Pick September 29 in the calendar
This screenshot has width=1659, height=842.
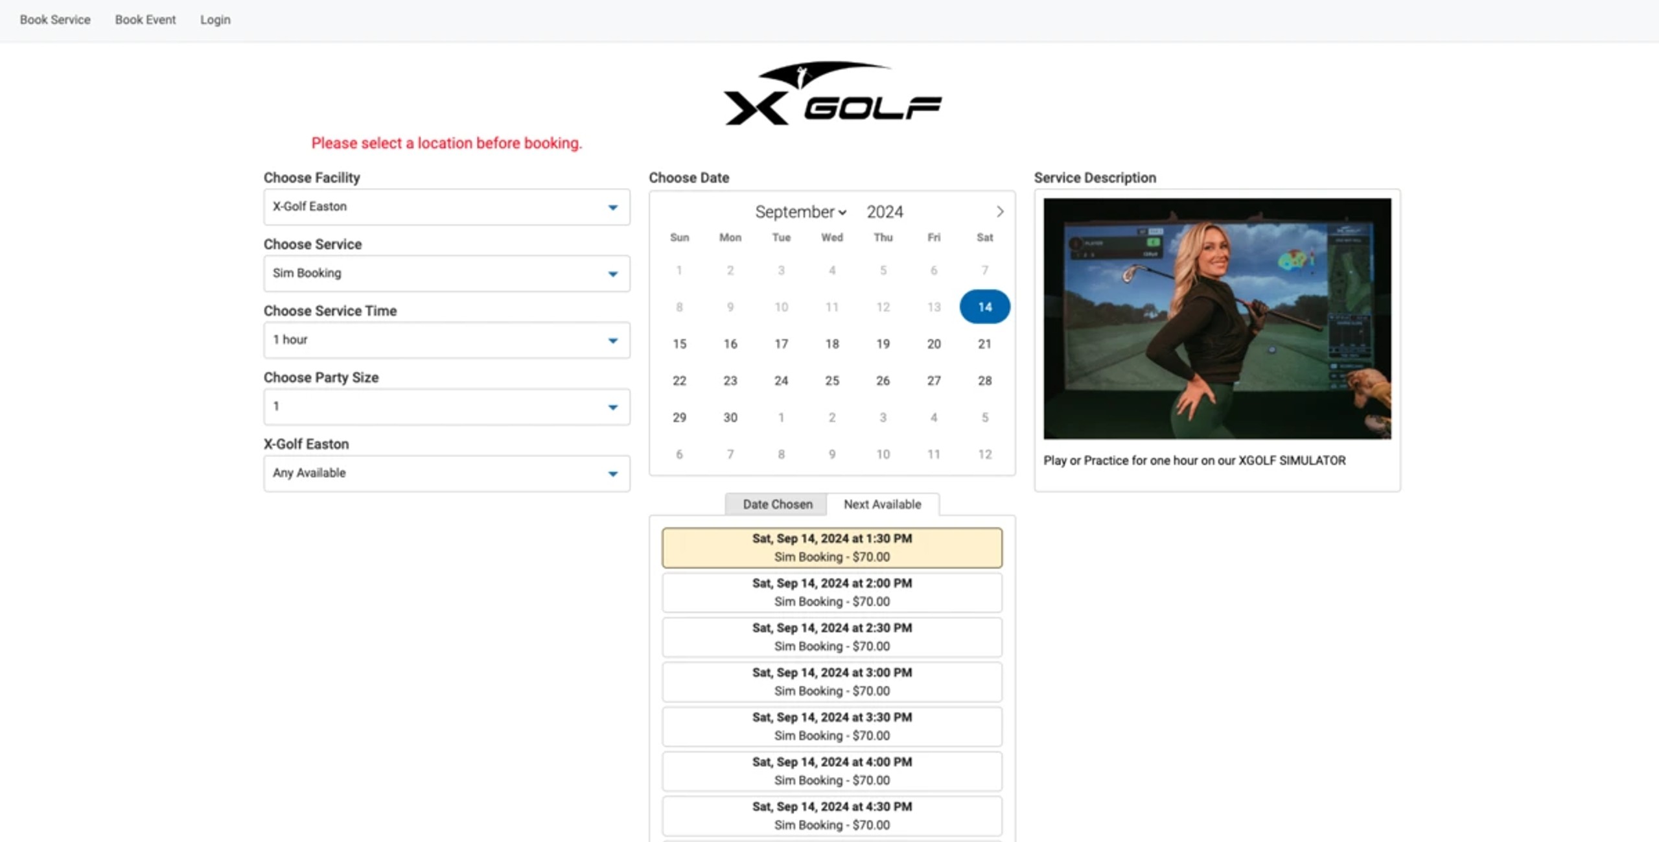click(x=679, y=417)
